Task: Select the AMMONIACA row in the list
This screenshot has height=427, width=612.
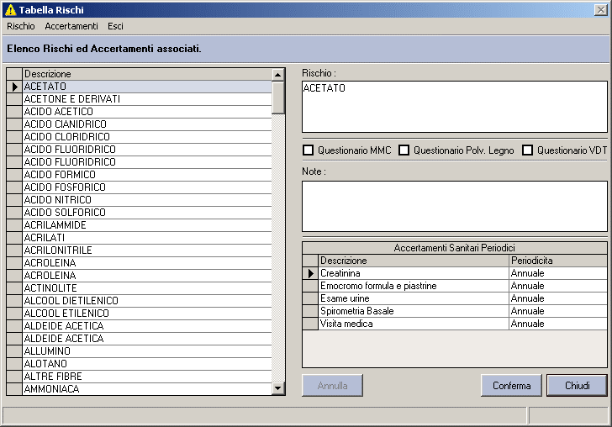Action: tap(147, 388)
